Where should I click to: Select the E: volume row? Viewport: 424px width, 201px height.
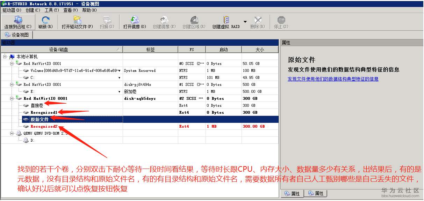pyautogui.click(x=139, y=91)
